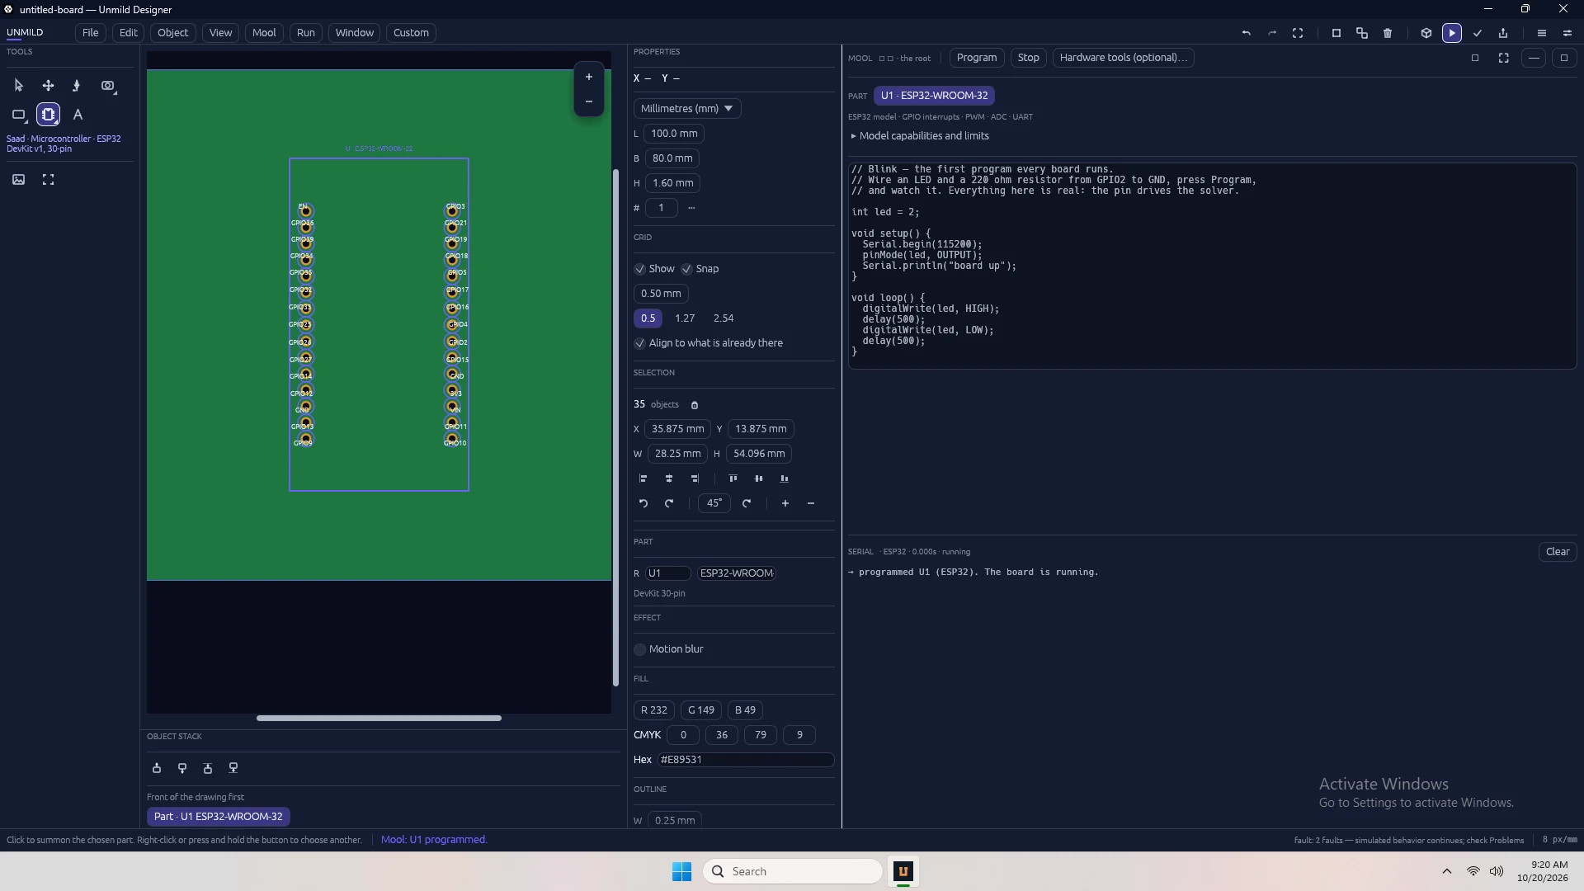The height and width of the screenshot is (891, 1584).
Task: Open the U1 · ESP32-WROOM-32 part selector
Action: [x=934, y=96]
